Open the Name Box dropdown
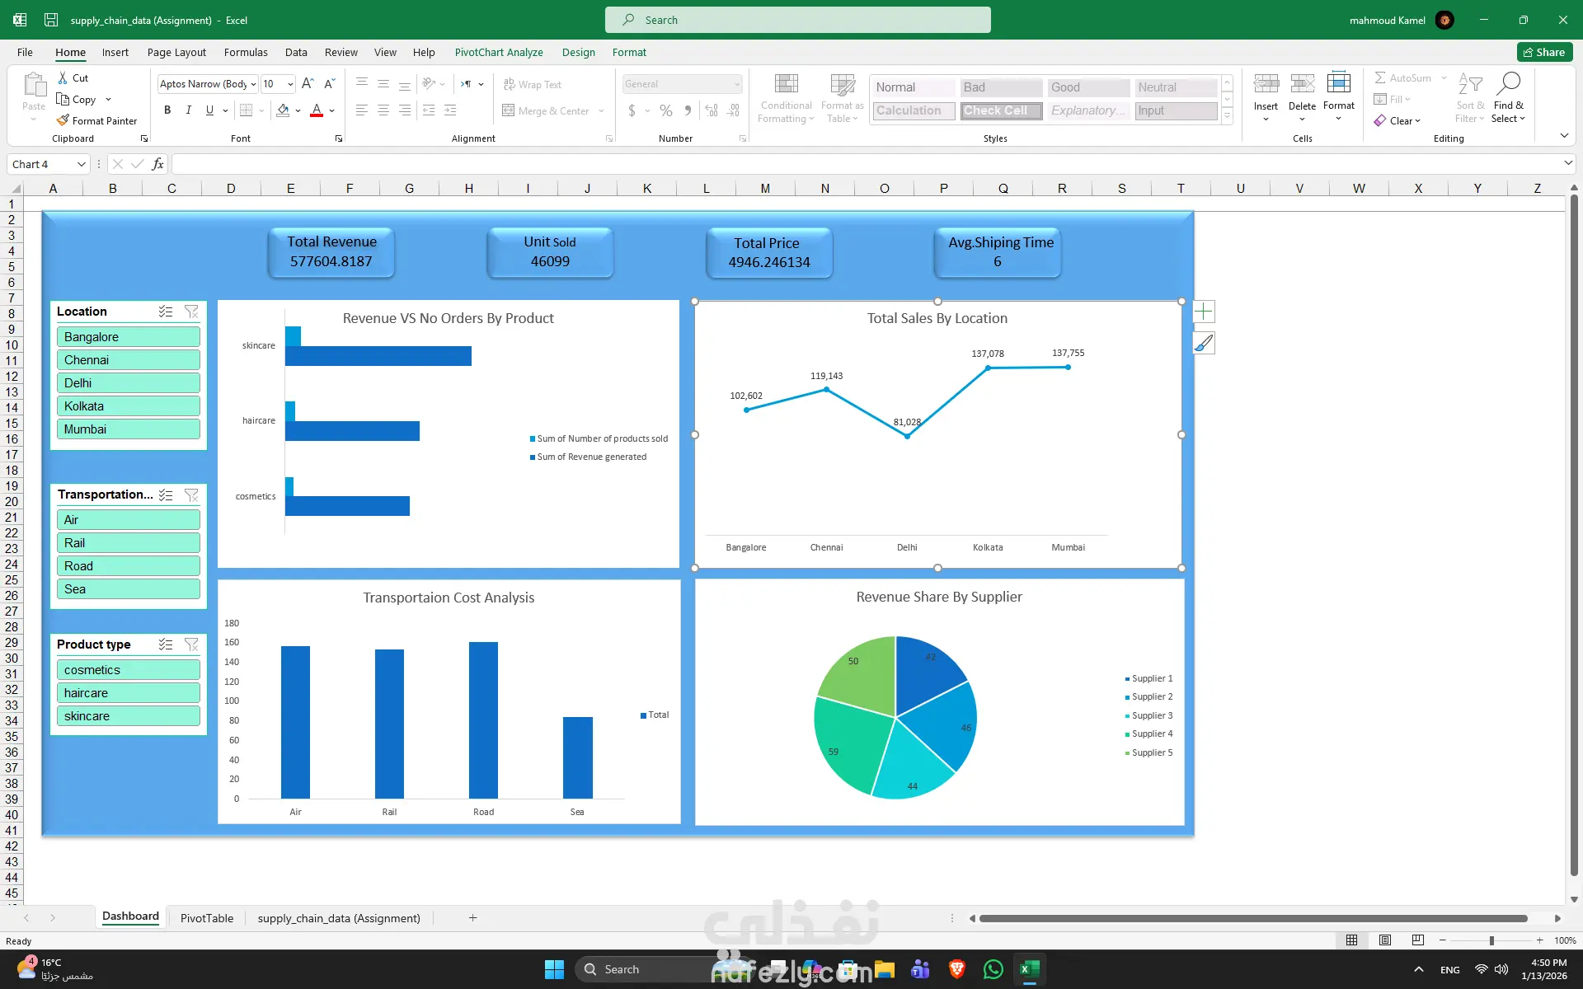1583x989 pixels. pos(81,164)
